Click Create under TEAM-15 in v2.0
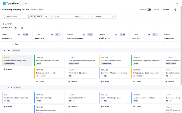Viewport: 182px width, 113px height. pyautogui.click(x=8, y=107)
